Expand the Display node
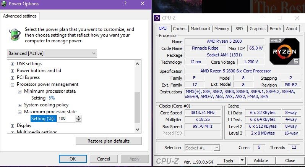The image size is (305, 167). point(13,126)
